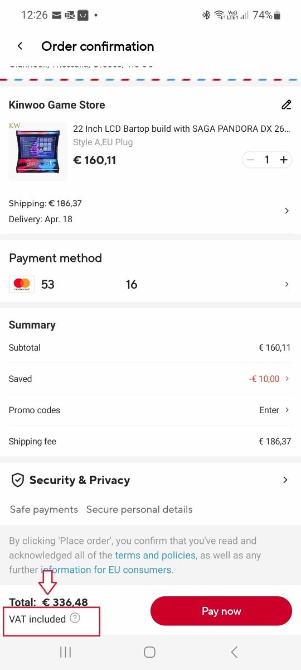Open the terms and policies link
The image size is (301, 670).
155,556
